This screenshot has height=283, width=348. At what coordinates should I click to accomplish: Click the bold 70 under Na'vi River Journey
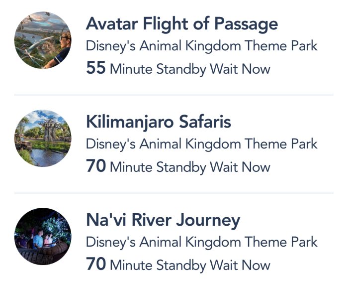[x=96, y=264]
